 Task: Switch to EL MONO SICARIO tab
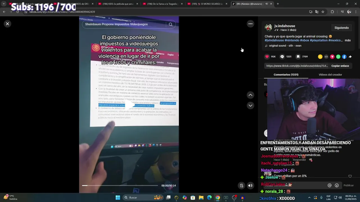point(207,4)
